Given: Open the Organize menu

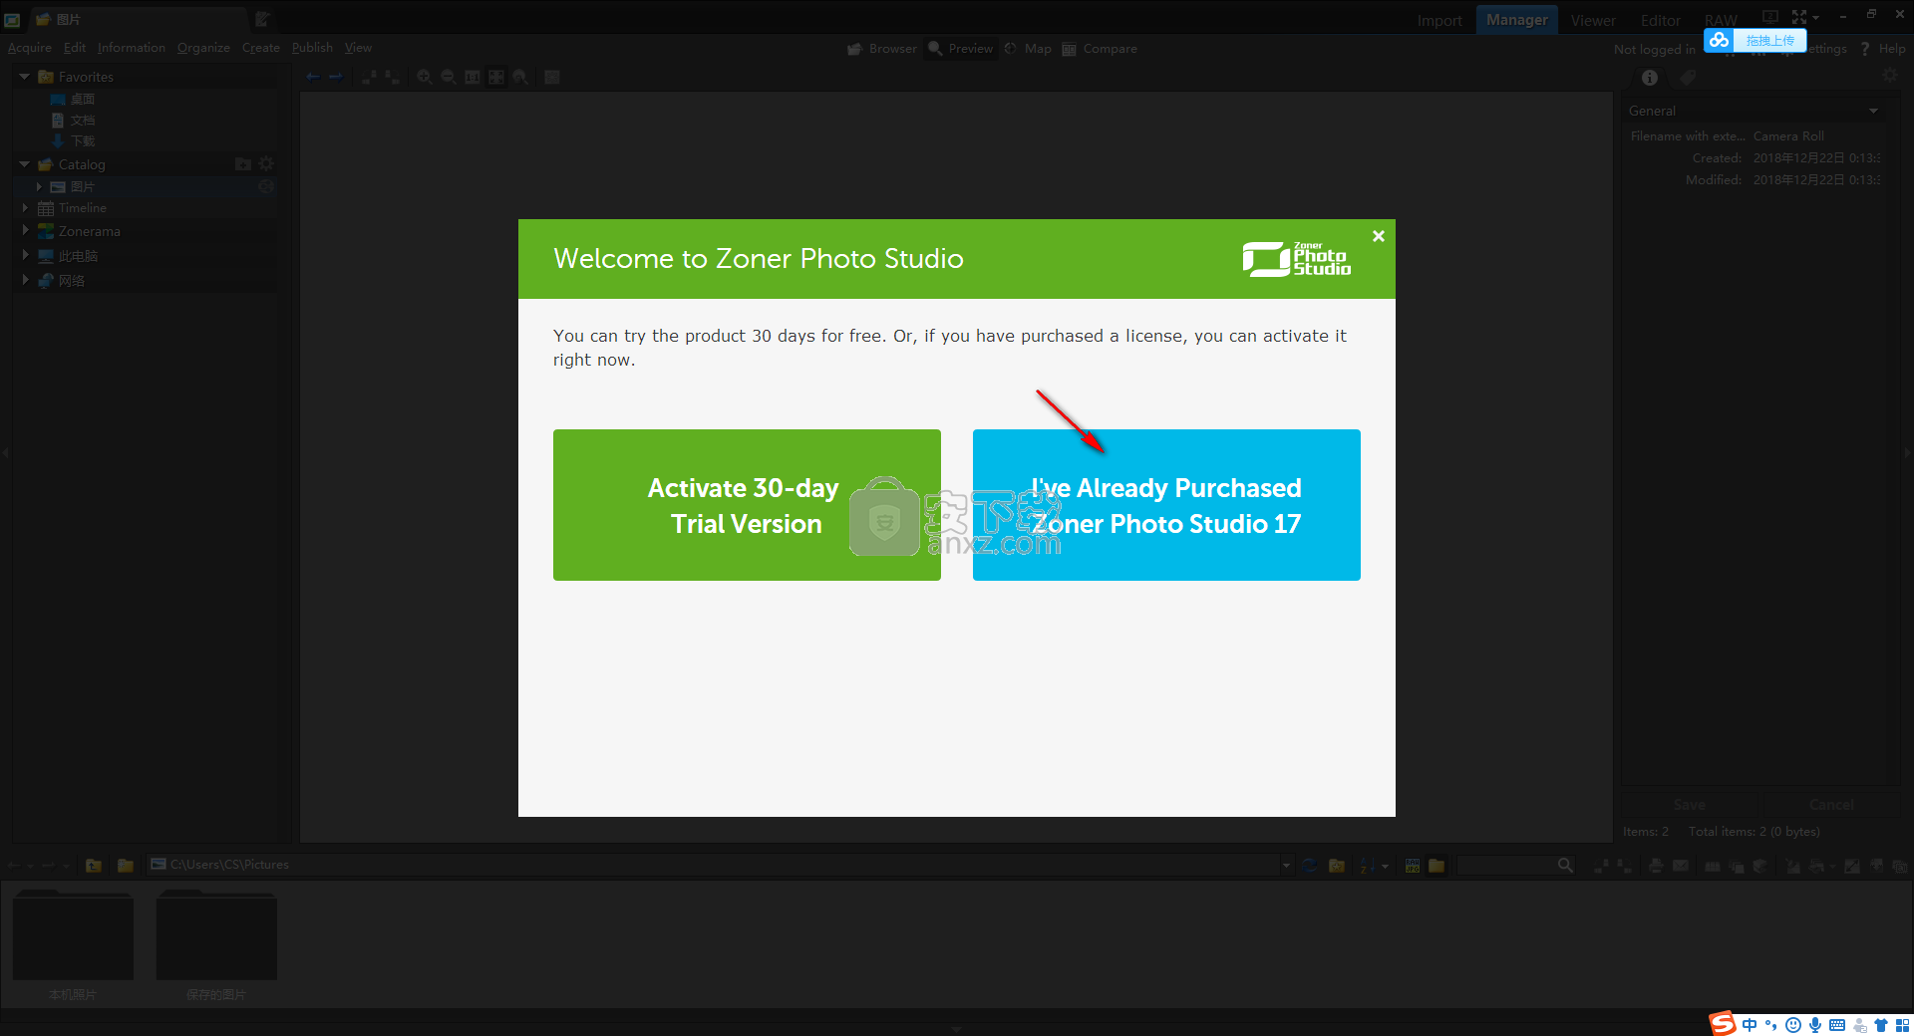Looking at the screenshot, I should (203, 48).
